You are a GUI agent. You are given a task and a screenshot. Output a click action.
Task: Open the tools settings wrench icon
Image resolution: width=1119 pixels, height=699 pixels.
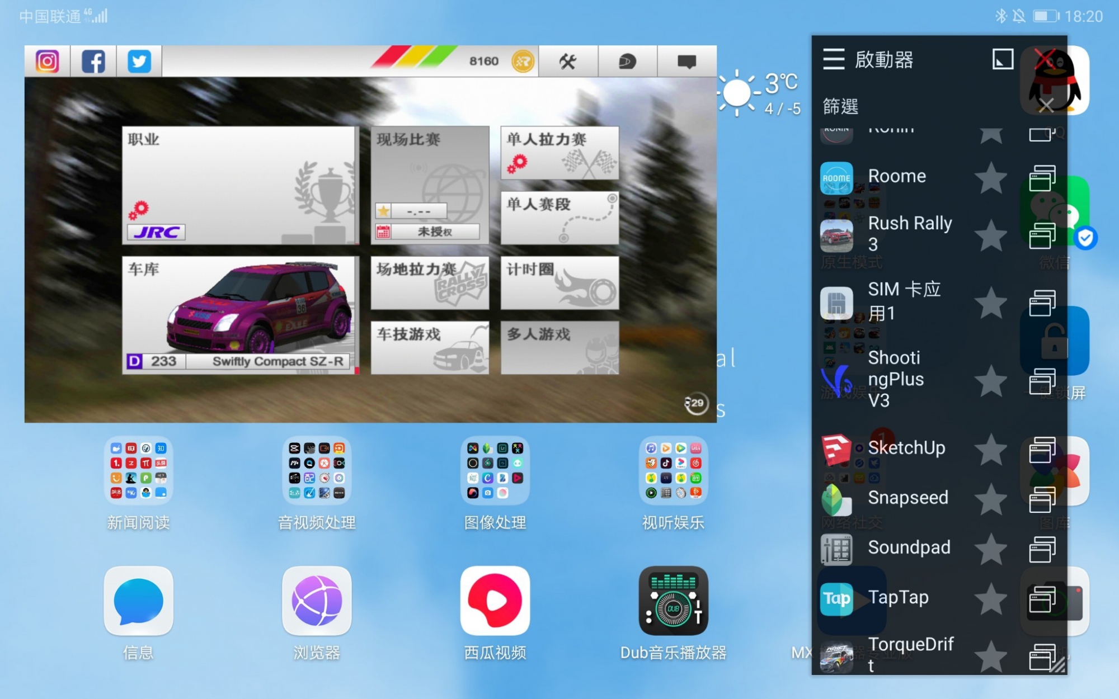coord(568,61)
